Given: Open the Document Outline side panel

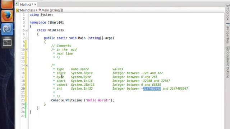Looking at the screenshot, I should [x=227, y=62].
